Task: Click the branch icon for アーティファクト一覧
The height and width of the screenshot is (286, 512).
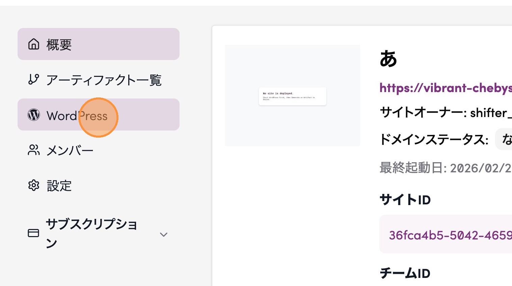Action: (x=34, y=80)
